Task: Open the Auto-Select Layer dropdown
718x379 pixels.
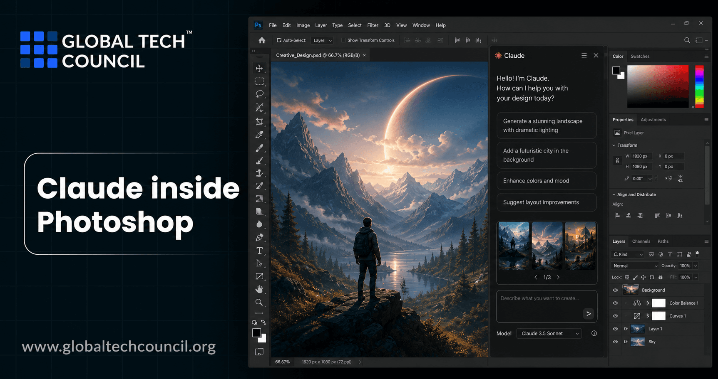Action: coord(322,40)
